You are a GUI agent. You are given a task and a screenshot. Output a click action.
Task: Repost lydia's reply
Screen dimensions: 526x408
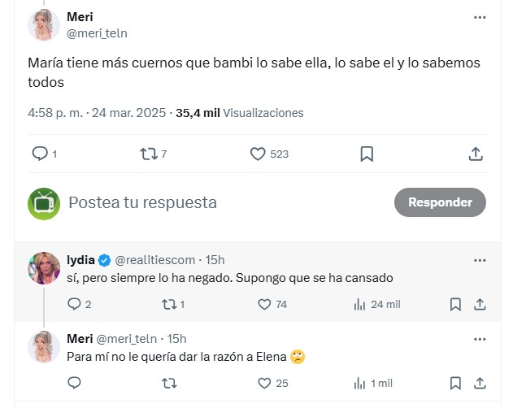coord(170,304)
